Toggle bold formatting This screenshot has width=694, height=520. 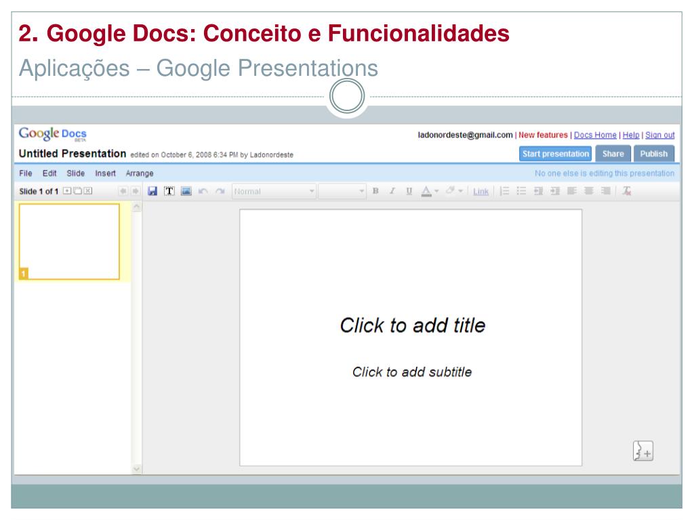pyautogui.click(x=375, y=191)
